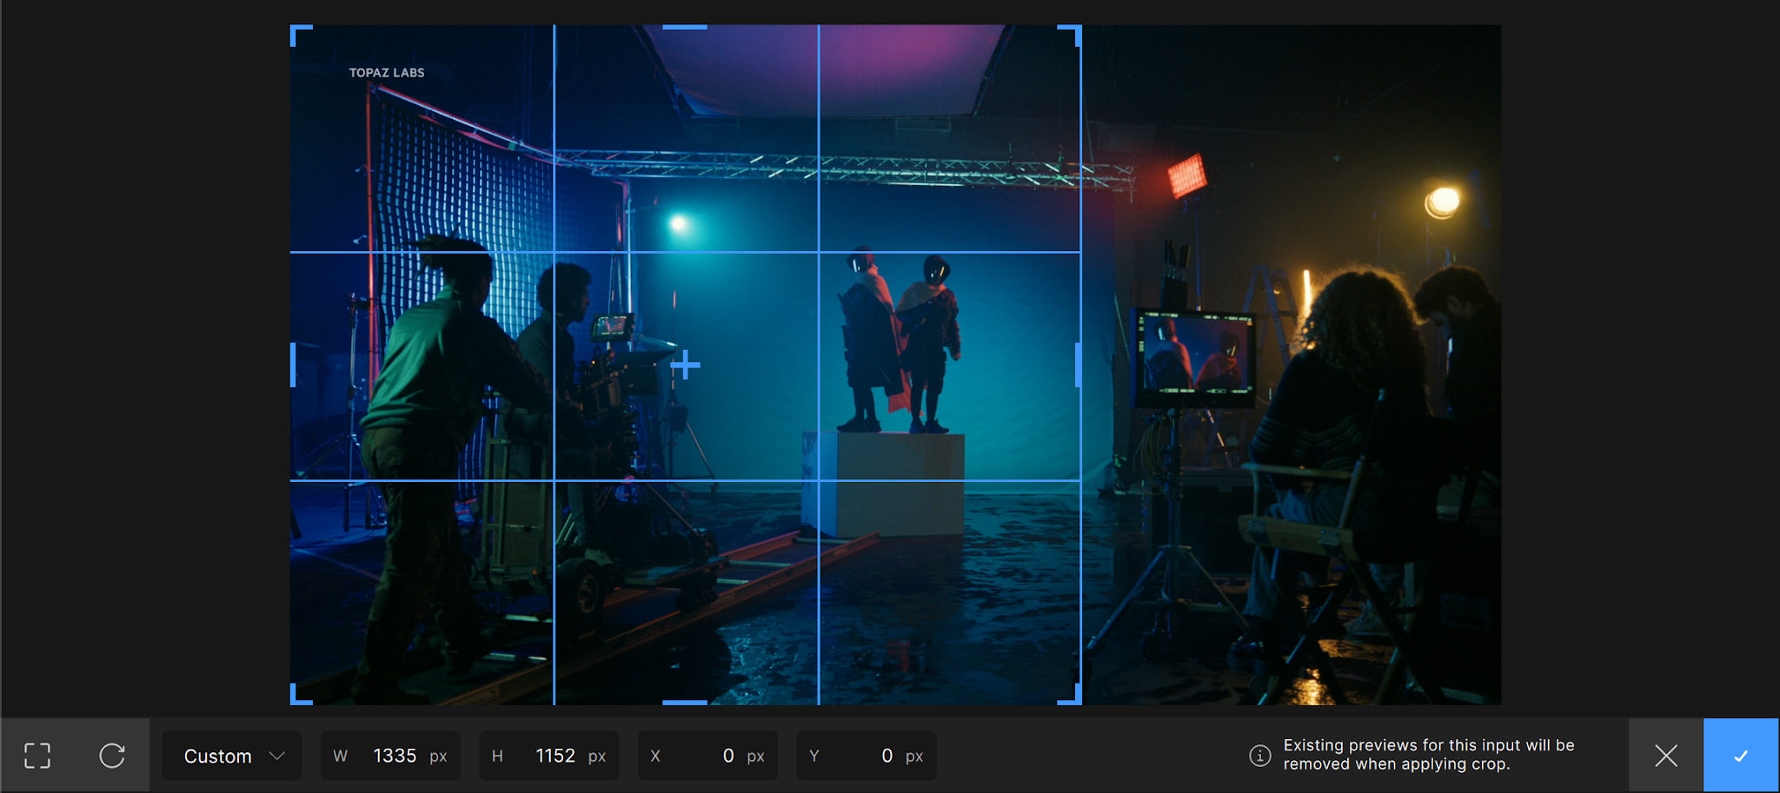This screenshot has width=1780, height=793.
Task: Click the chevron beside Custom
Action: pos(277,756)
